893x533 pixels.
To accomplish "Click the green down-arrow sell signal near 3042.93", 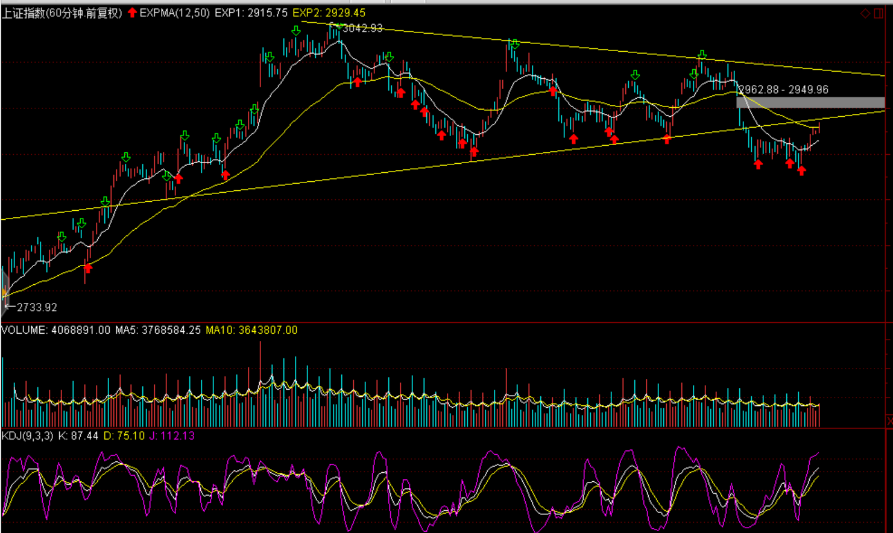I will tap(339, 26).
